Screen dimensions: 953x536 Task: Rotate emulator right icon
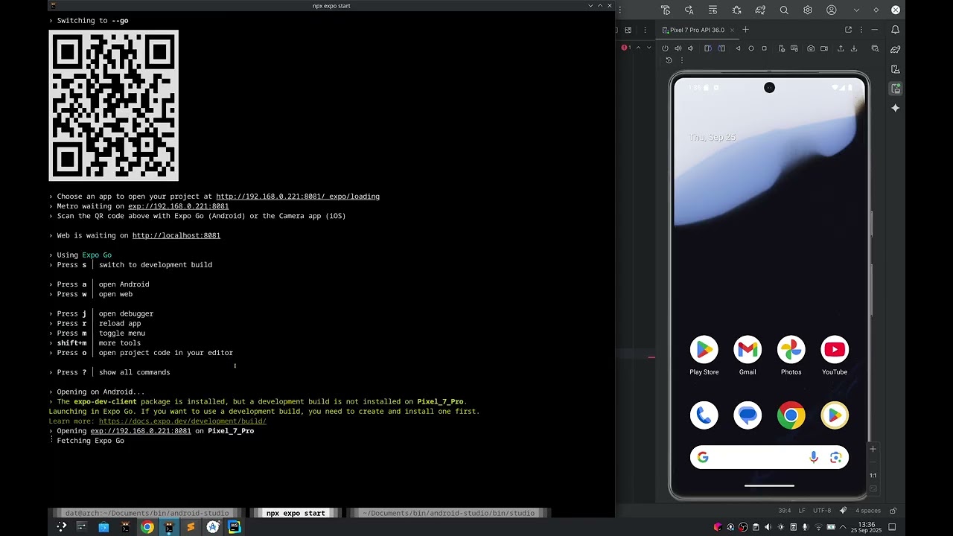pyautogui.click(x=721, y=48)
